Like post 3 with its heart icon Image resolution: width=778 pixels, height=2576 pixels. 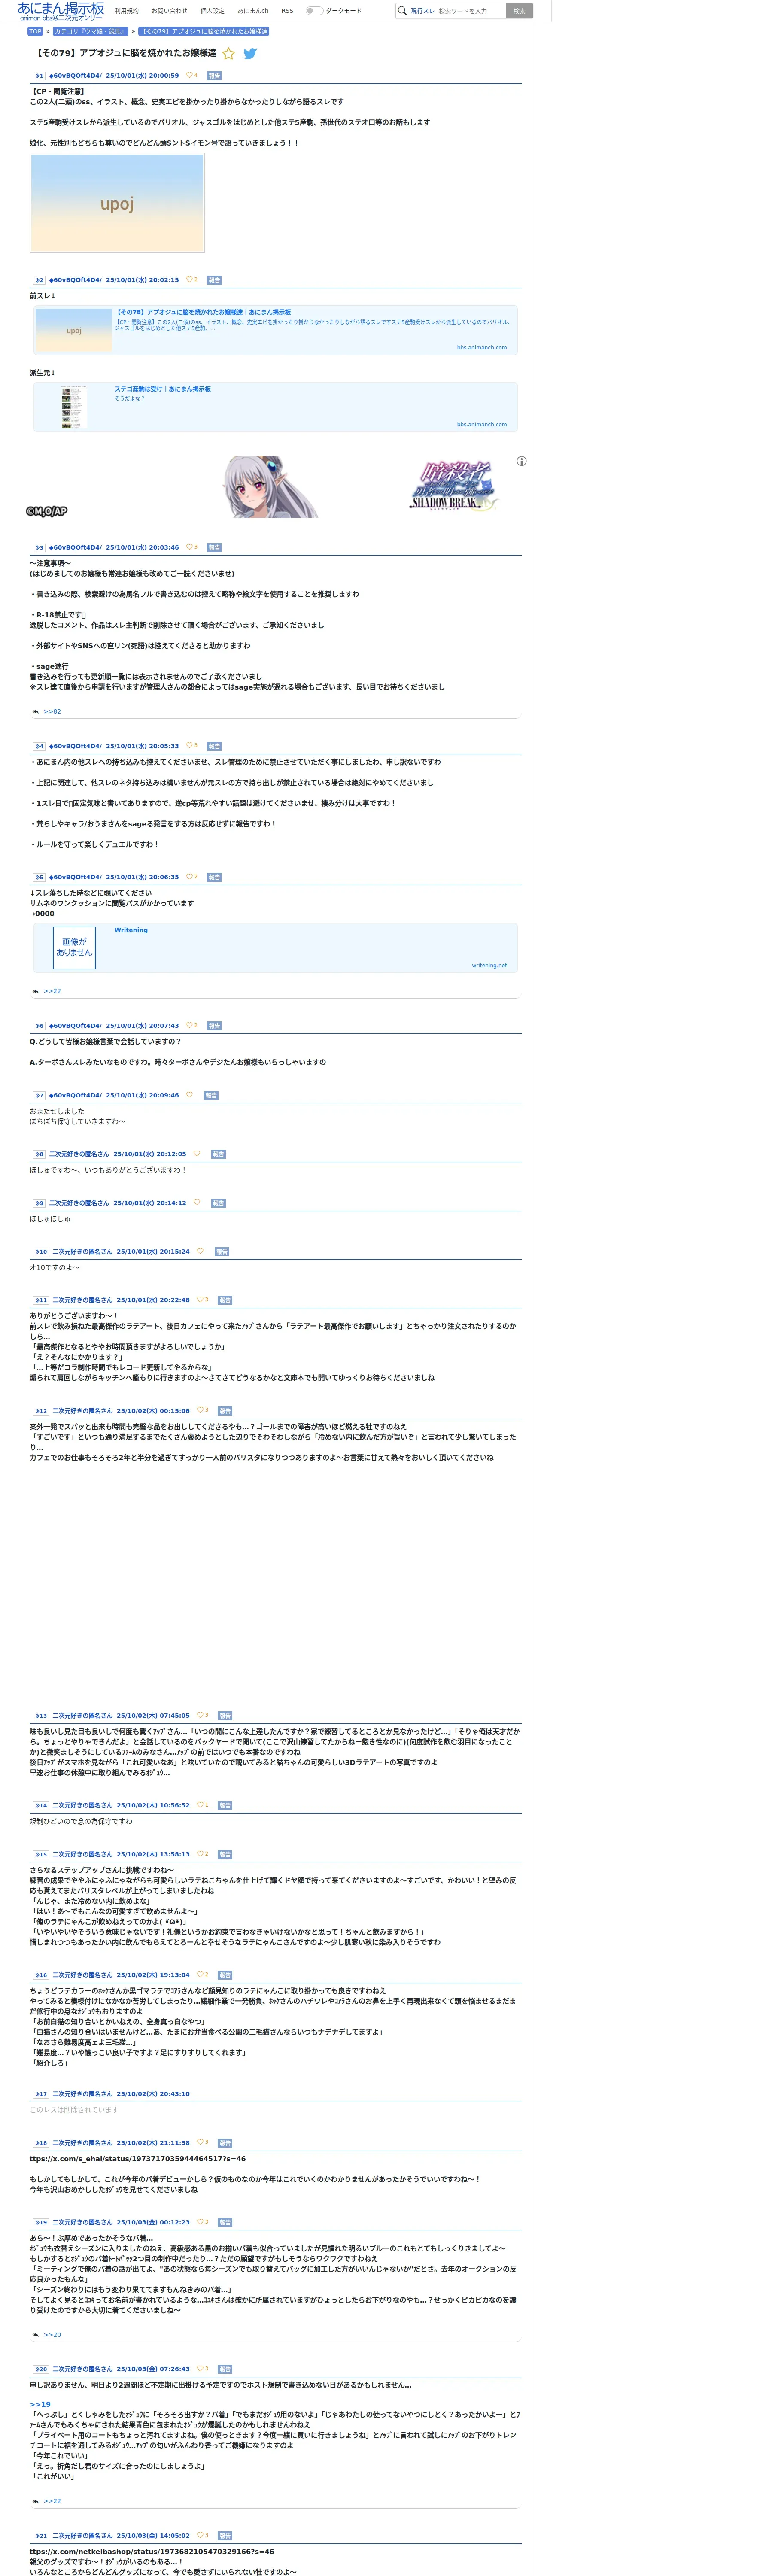(190, 547)
